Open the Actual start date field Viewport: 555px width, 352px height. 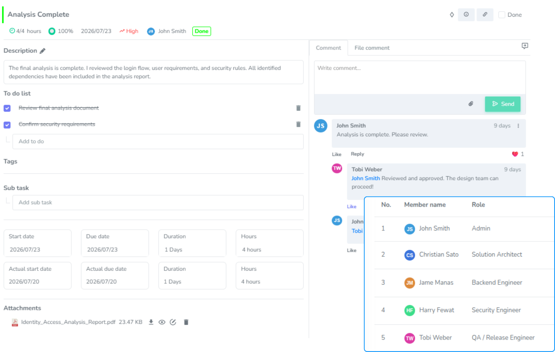[x=38, y=276]
